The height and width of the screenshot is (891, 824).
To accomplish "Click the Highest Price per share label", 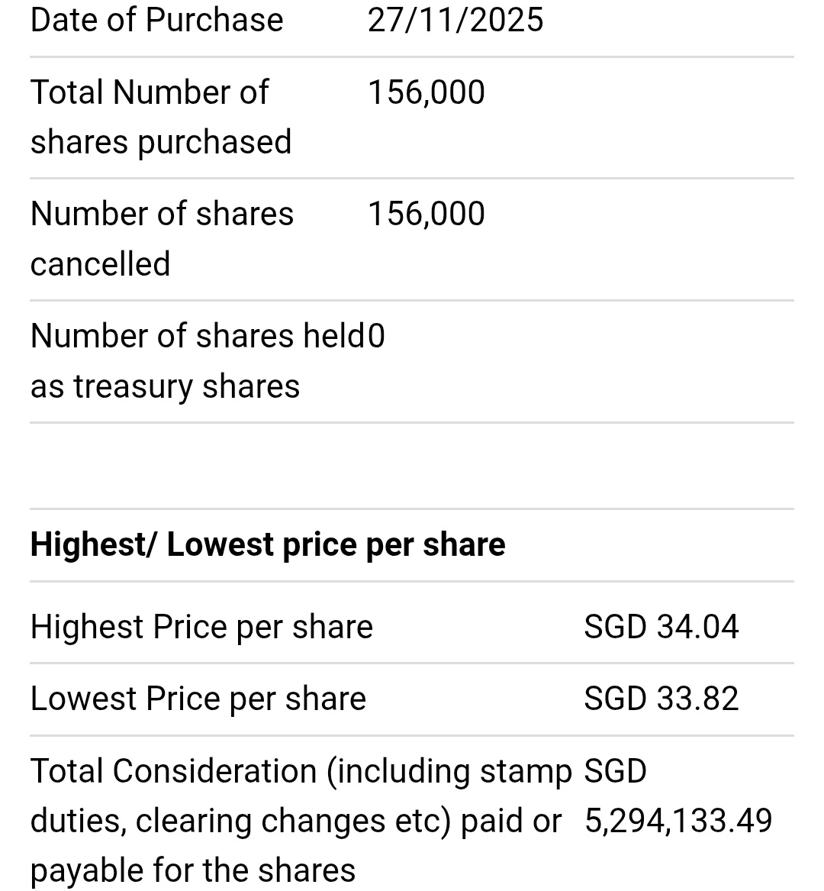I will point(201,627).
